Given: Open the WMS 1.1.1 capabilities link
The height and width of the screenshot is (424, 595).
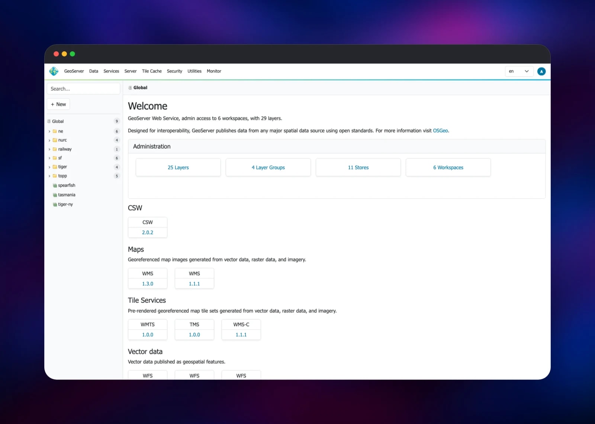Looking at the screenshot, I should coord(194,284).
